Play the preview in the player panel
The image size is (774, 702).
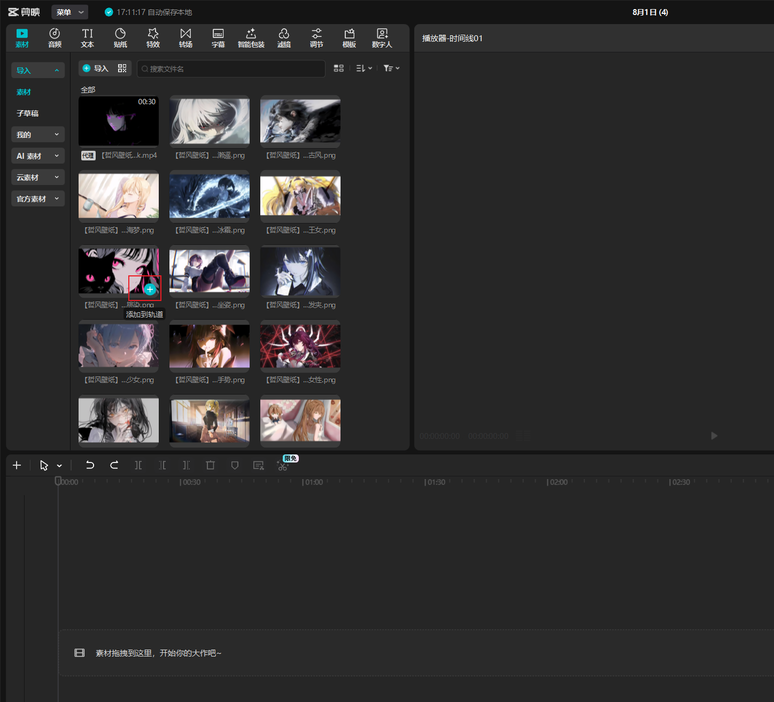click(714, 436)
